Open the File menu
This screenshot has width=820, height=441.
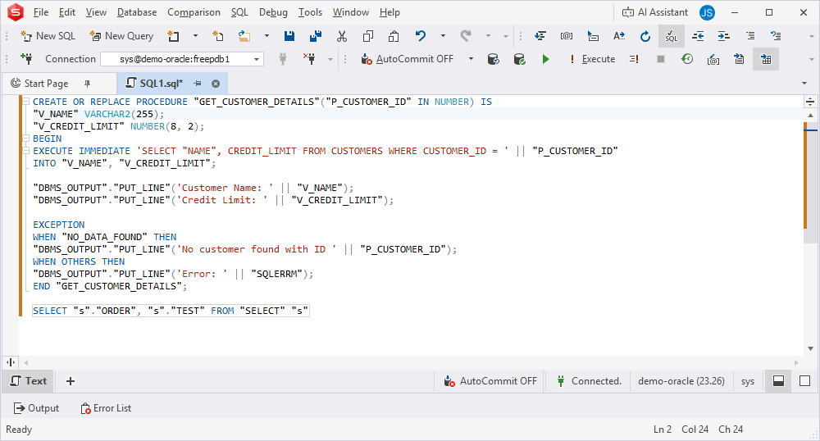(41, 12)
